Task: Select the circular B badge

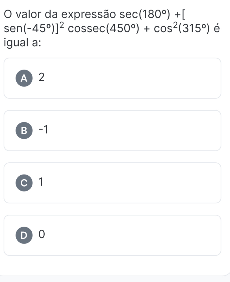Action: click(24, 130)
